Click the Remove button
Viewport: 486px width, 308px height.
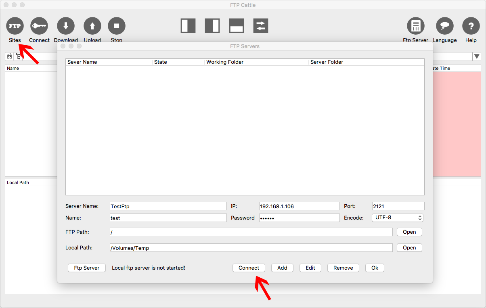pos(343,268)
